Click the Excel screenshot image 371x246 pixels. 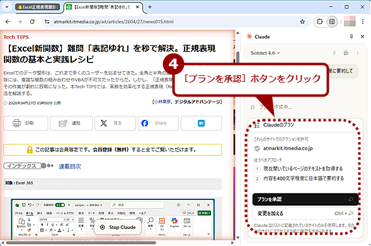tap(113, 220)
